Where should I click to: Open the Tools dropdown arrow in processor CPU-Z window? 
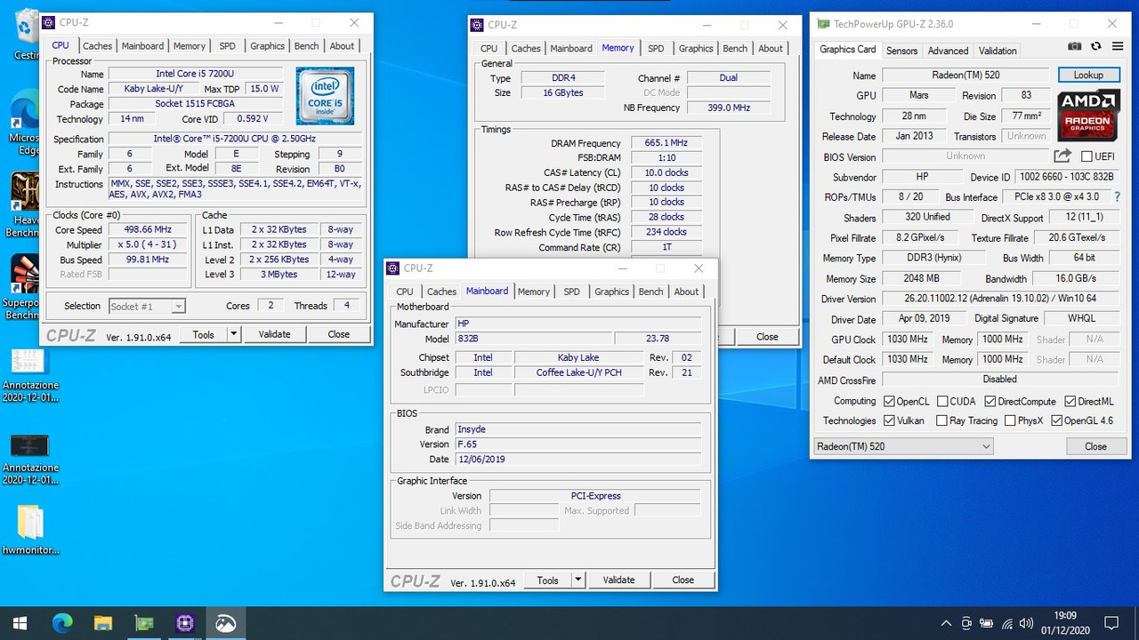(x=233, y=334)
